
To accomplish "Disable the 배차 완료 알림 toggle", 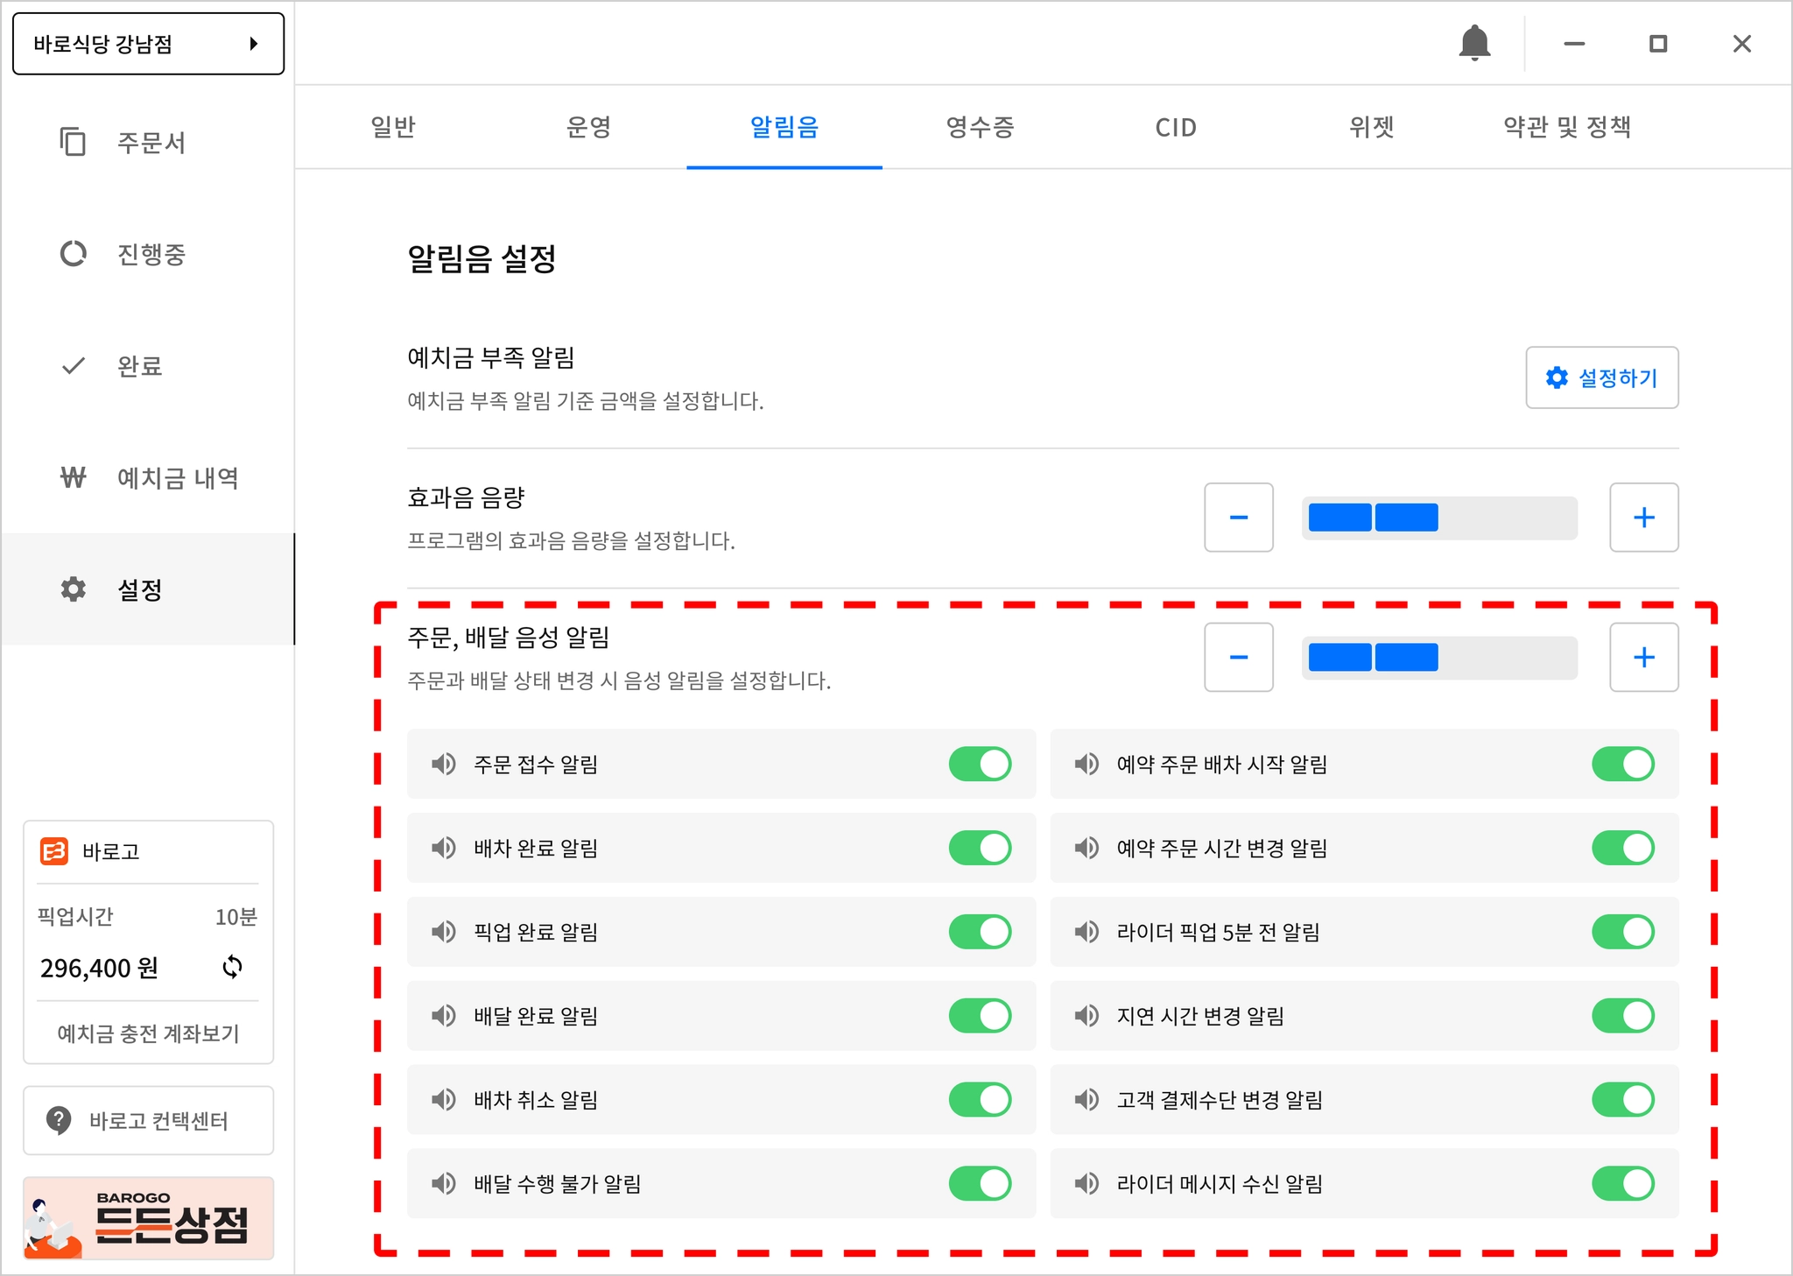I will coord(980,848).
